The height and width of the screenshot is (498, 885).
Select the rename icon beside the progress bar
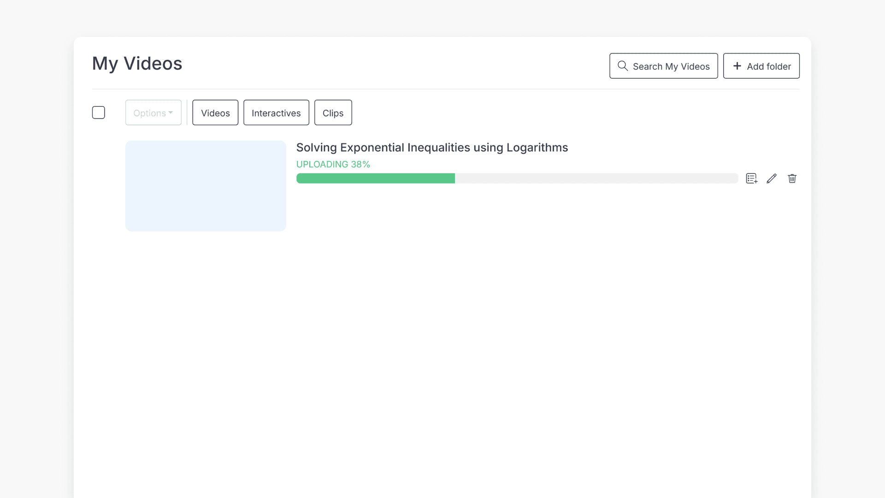click(x=772, y=178)
